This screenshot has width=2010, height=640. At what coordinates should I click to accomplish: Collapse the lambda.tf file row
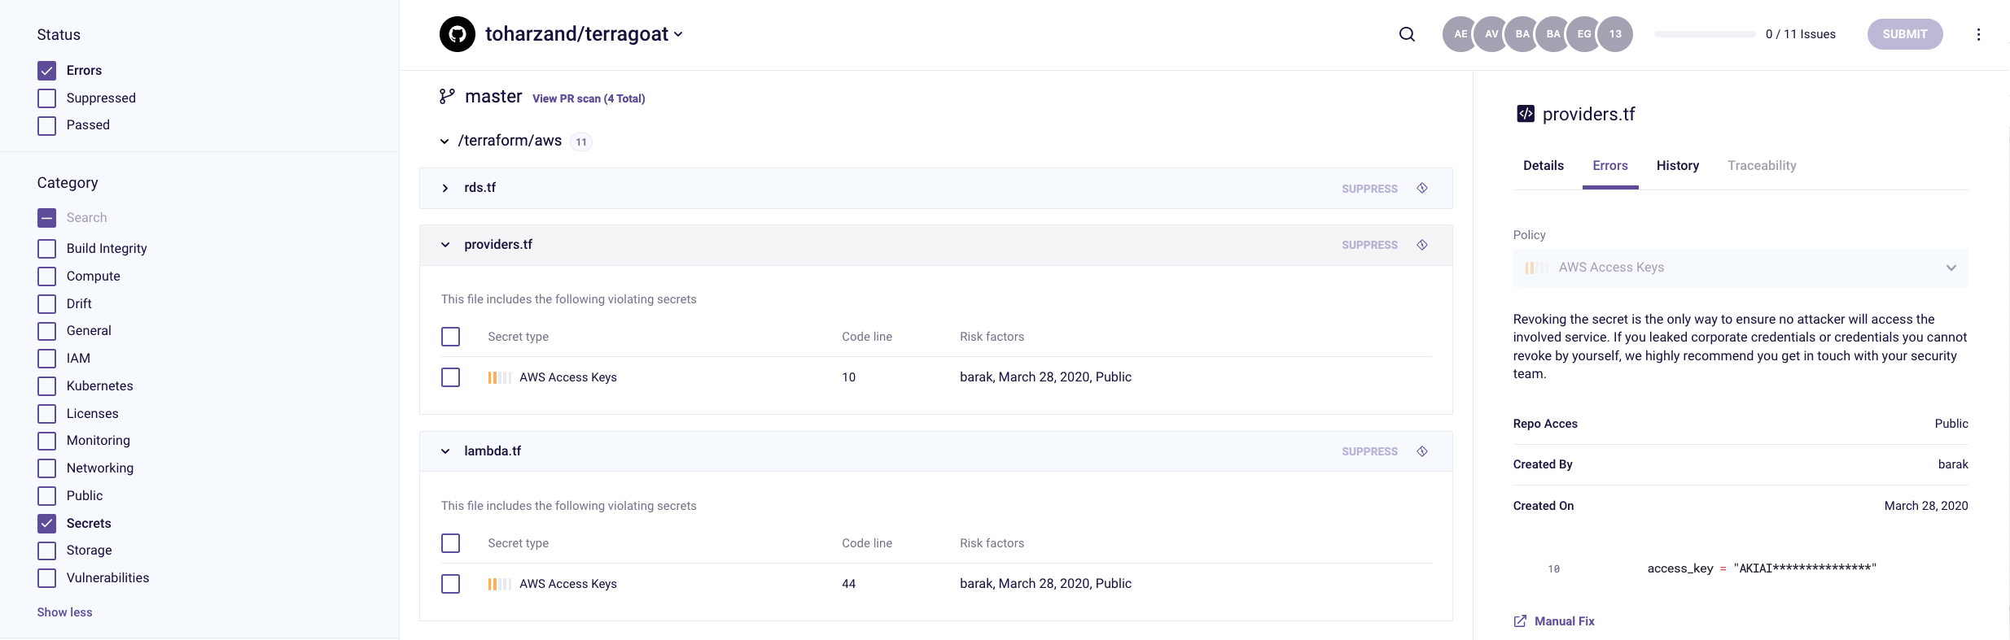tap(445, 451)
